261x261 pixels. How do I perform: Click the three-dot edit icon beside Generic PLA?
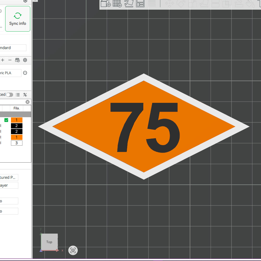pyautogui.click(x=25, y=73)
